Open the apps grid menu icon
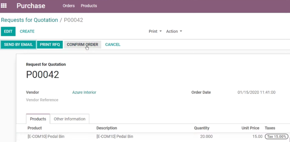Image resolution: width=290 pixels, height=142 pixels. [x=4, y=5]
